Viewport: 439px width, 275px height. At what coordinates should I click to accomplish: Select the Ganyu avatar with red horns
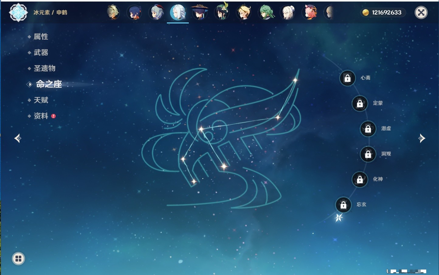pos(156,12)
